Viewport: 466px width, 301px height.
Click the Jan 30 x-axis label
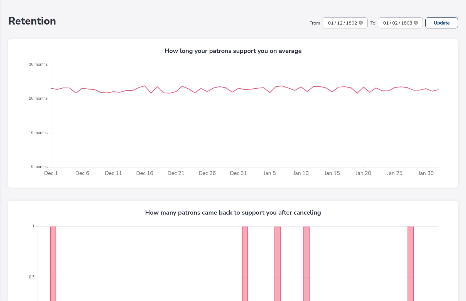(426, 173)
